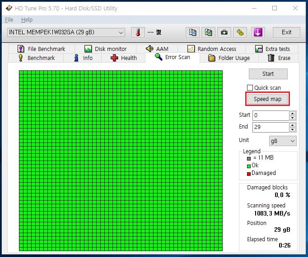
Task: Click the 29 gB position value
Action: tap(282, 229)
